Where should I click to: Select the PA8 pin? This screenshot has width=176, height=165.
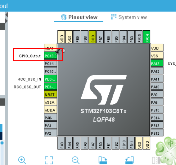point(157,102)
